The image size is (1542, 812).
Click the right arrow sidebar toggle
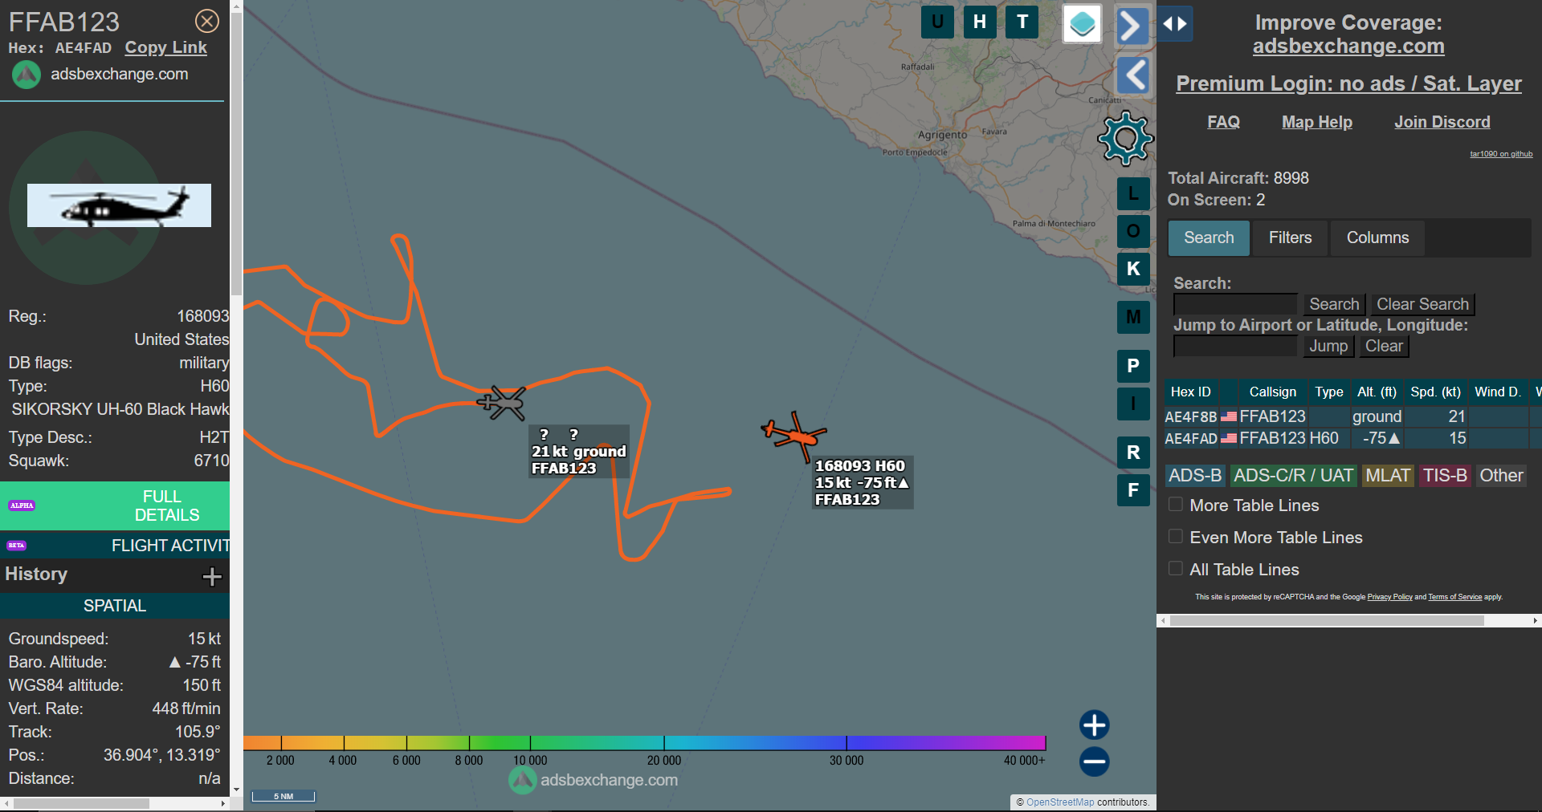click(1132, 26)
